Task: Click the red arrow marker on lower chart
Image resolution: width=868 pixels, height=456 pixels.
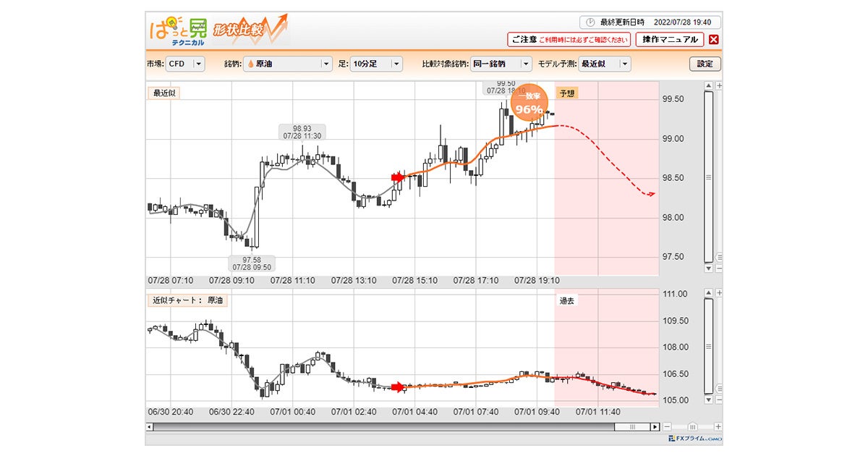Action: tap(399, 387)
